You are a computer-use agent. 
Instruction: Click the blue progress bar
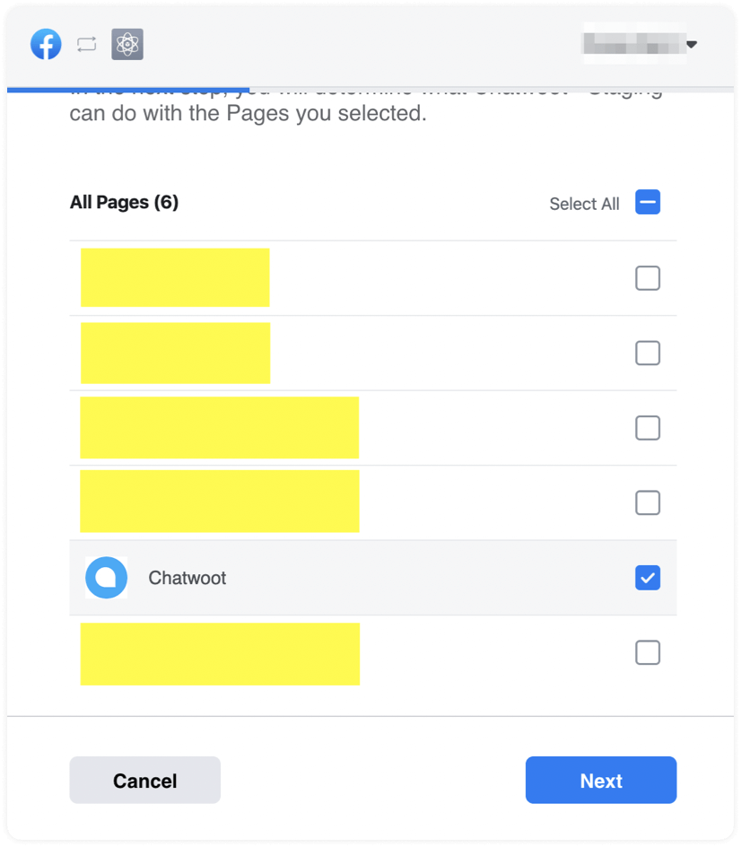pyautogui.click(x=127, y=90)
